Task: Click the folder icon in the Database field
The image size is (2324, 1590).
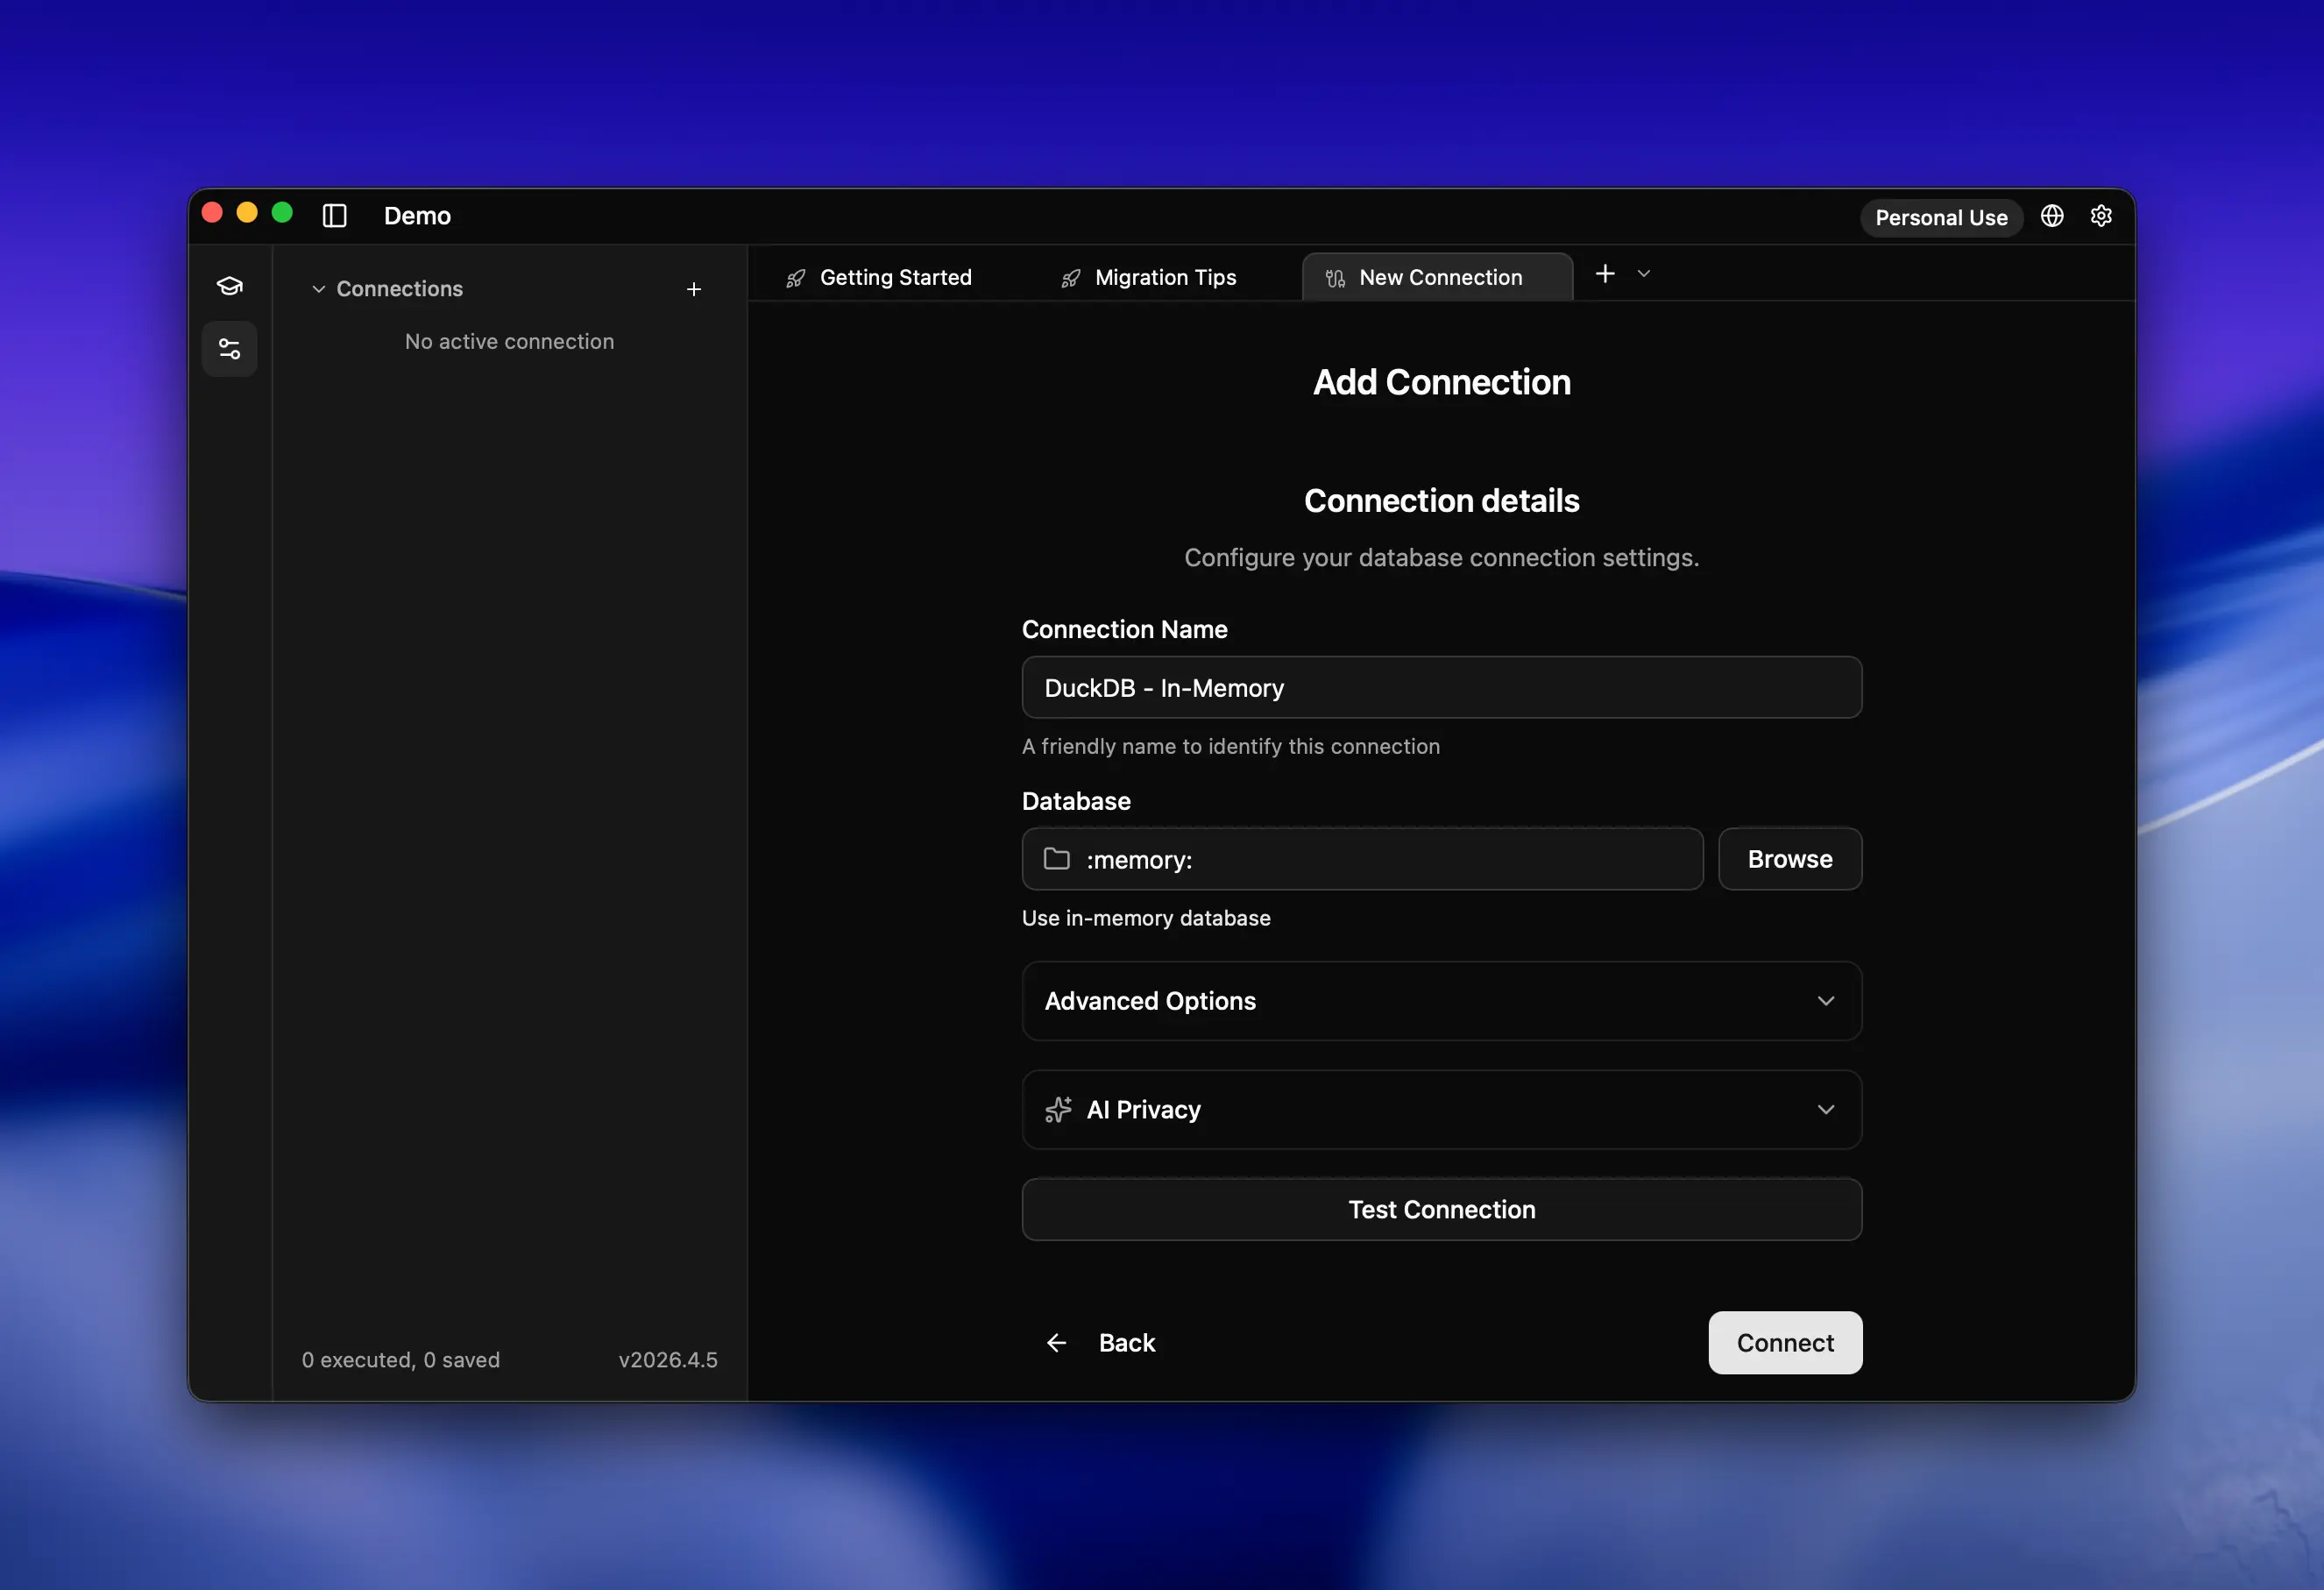Action: click(1056, 859)
